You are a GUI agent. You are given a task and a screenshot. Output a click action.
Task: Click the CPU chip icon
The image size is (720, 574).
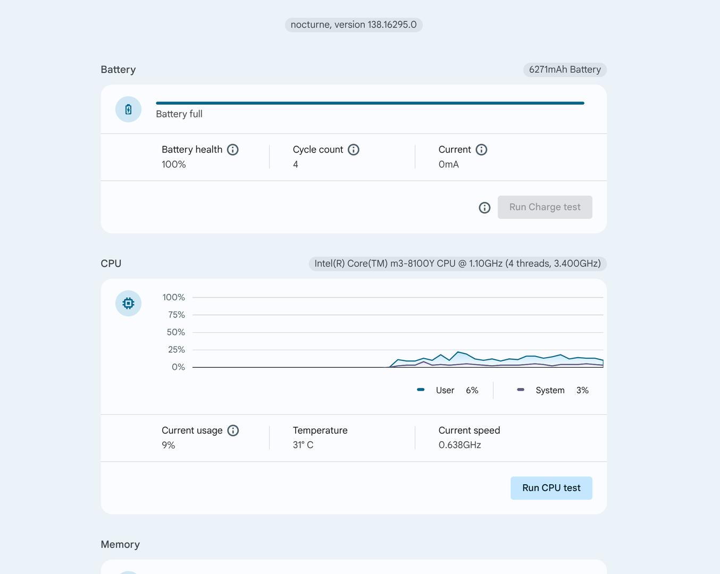coord(128,303)
